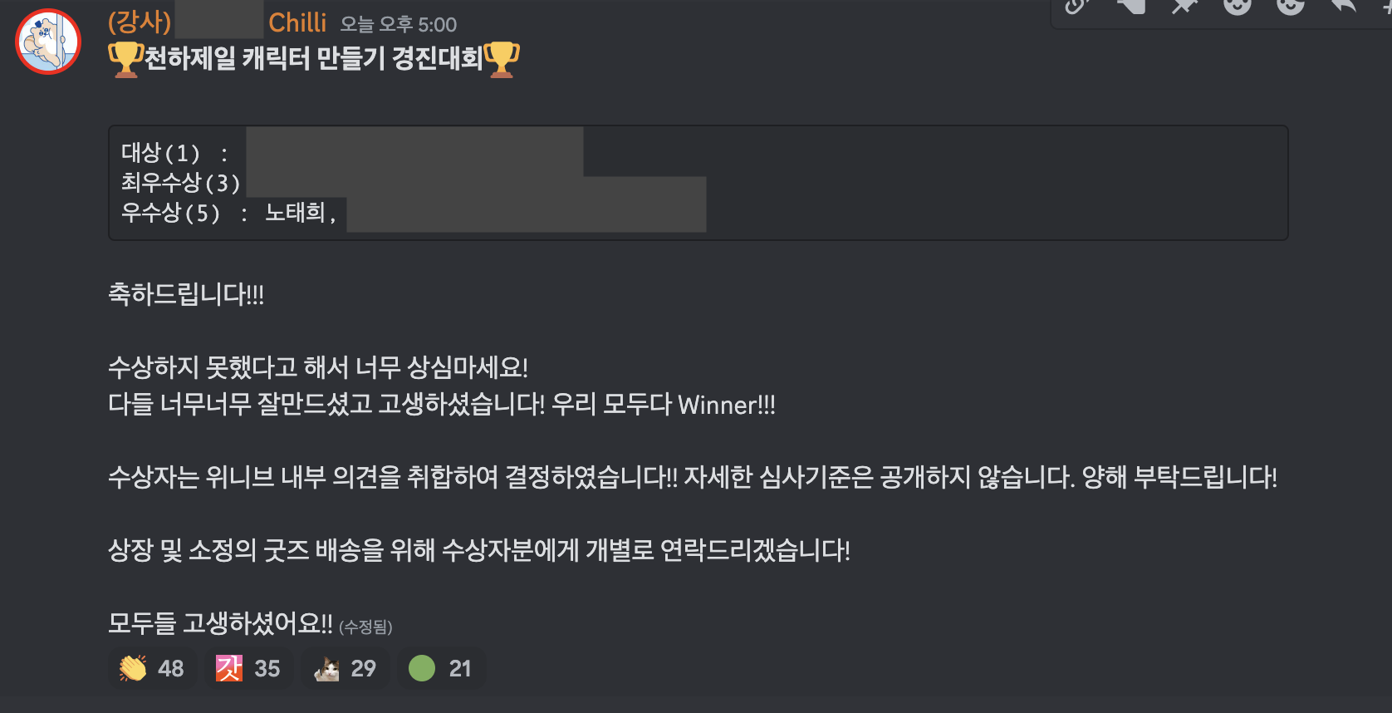The width and height of the screenshot is (1392, 713).
Task: Click the (수정됨) edited label
Action: pos(365,627)
